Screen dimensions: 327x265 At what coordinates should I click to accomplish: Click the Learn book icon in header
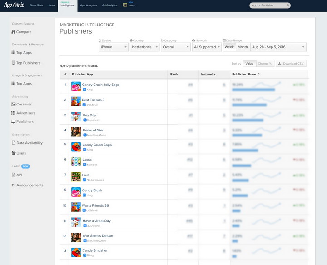click(x=125, y=5)
